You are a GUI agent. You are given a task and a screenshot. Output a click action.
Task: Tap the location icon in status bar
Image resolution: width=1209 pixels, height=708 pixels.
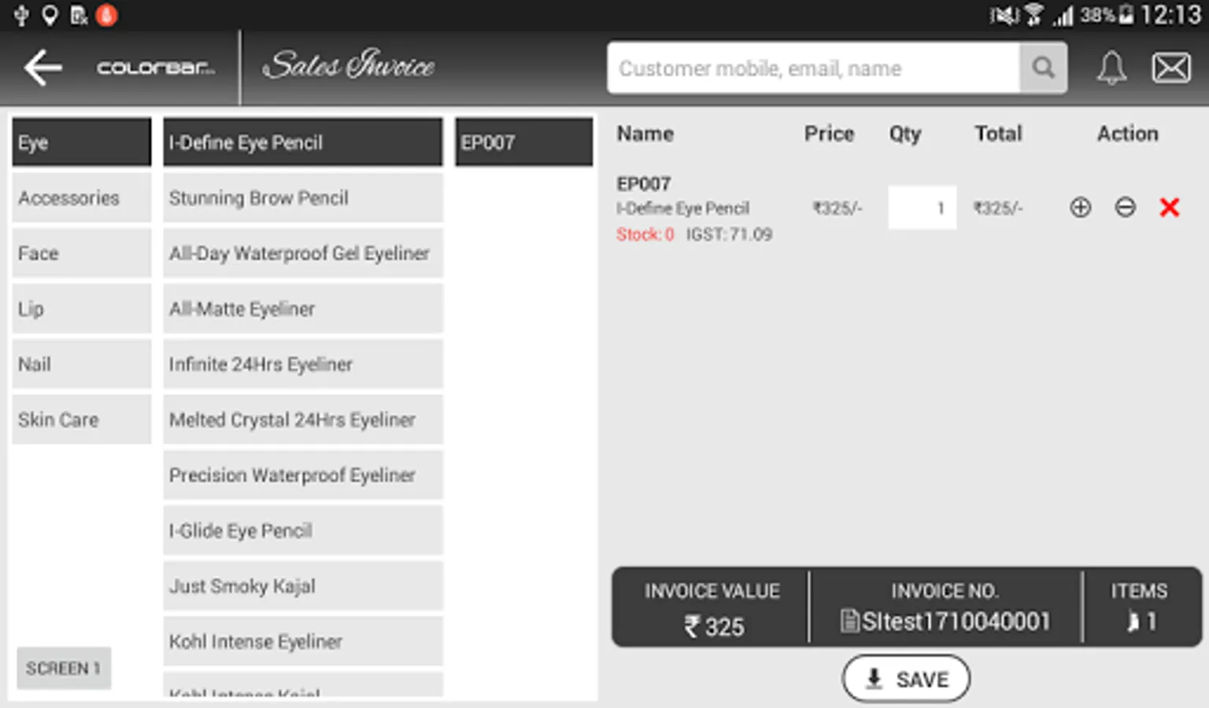(50, 15)
